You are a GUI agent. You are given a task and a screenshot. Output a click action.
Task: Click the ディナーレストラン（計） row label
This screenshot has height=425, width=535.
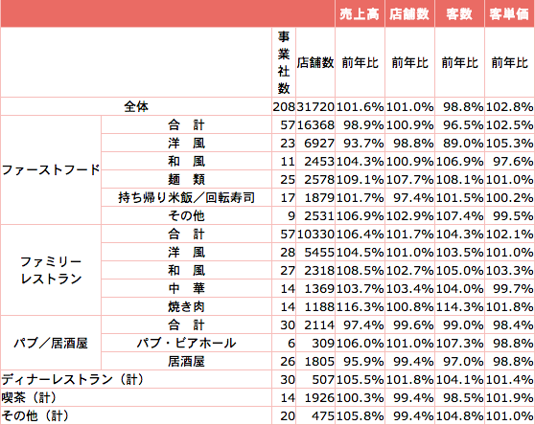[x=136, y=379]
